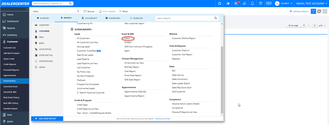The image size is (329, 125).
Task: Select the Notifications report category
Action: point(46,61)
